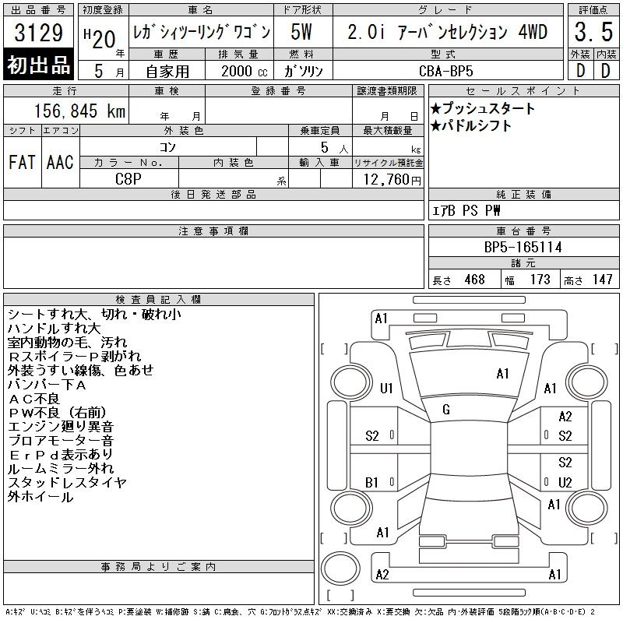Image resolution: width=623 pixels, height=623 pixels.
Task: Click the 評価点 header
Action: 593,10
